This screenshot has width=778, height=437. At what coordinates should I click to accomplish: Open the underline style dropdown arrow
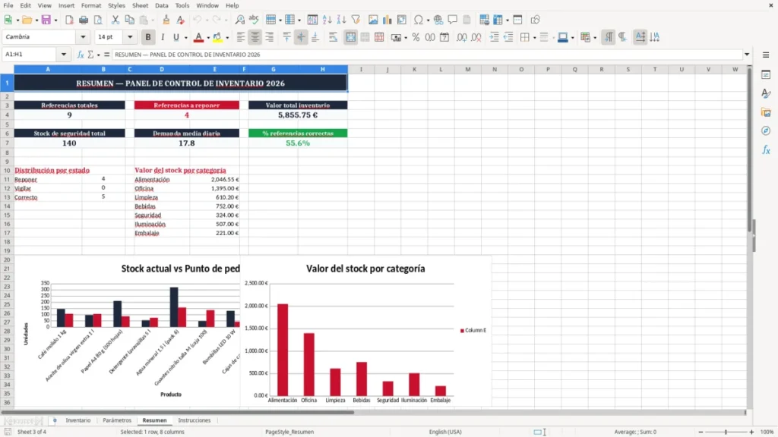point(185,38)
